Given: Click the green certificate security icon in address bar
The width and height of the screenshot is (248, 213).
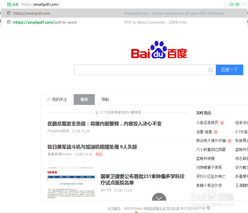Looking at the screenshot, I should (9, 4).
